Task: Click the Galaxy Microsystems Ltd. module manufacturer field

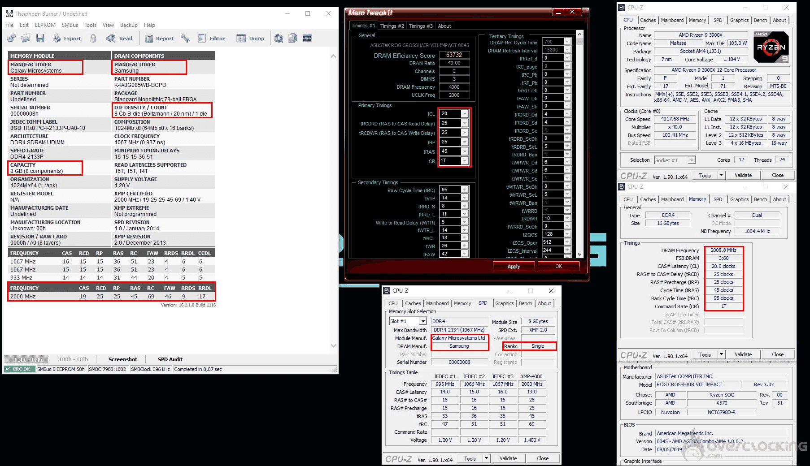Action: (459, 338)
